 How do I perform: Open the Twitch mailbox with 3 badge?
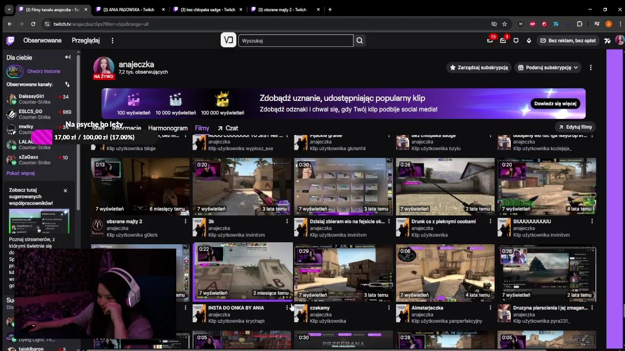[503, 40]
